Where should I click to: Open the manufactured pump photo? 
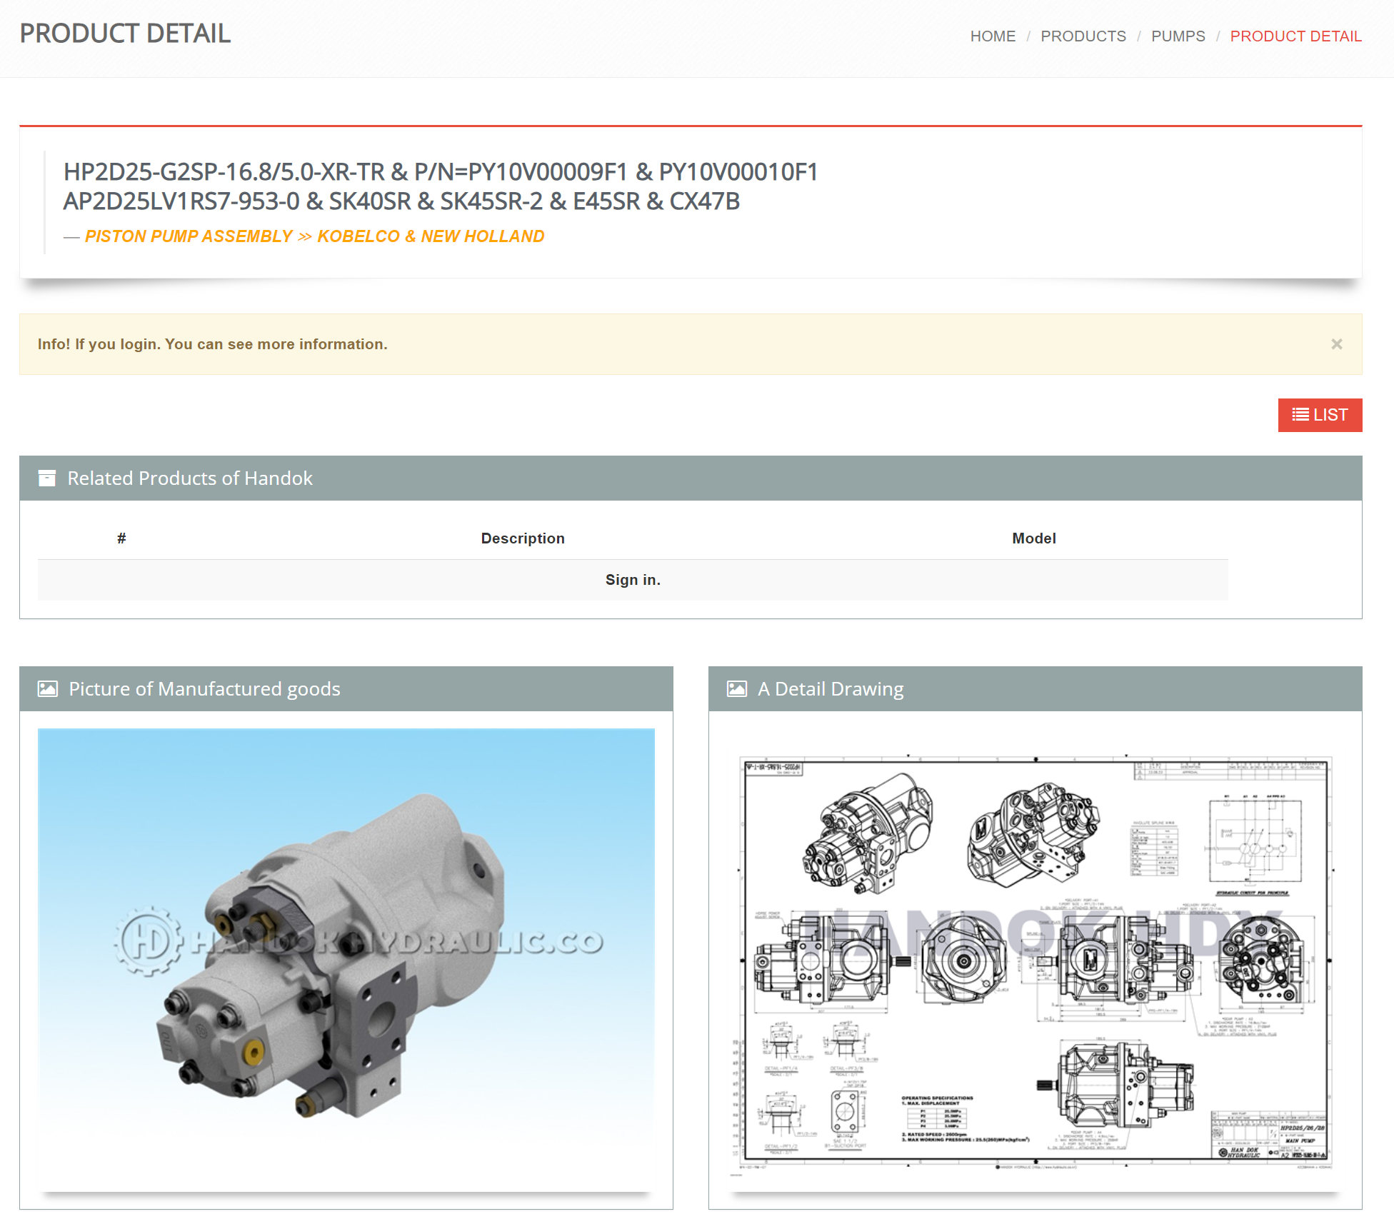(x=346, y=957)
